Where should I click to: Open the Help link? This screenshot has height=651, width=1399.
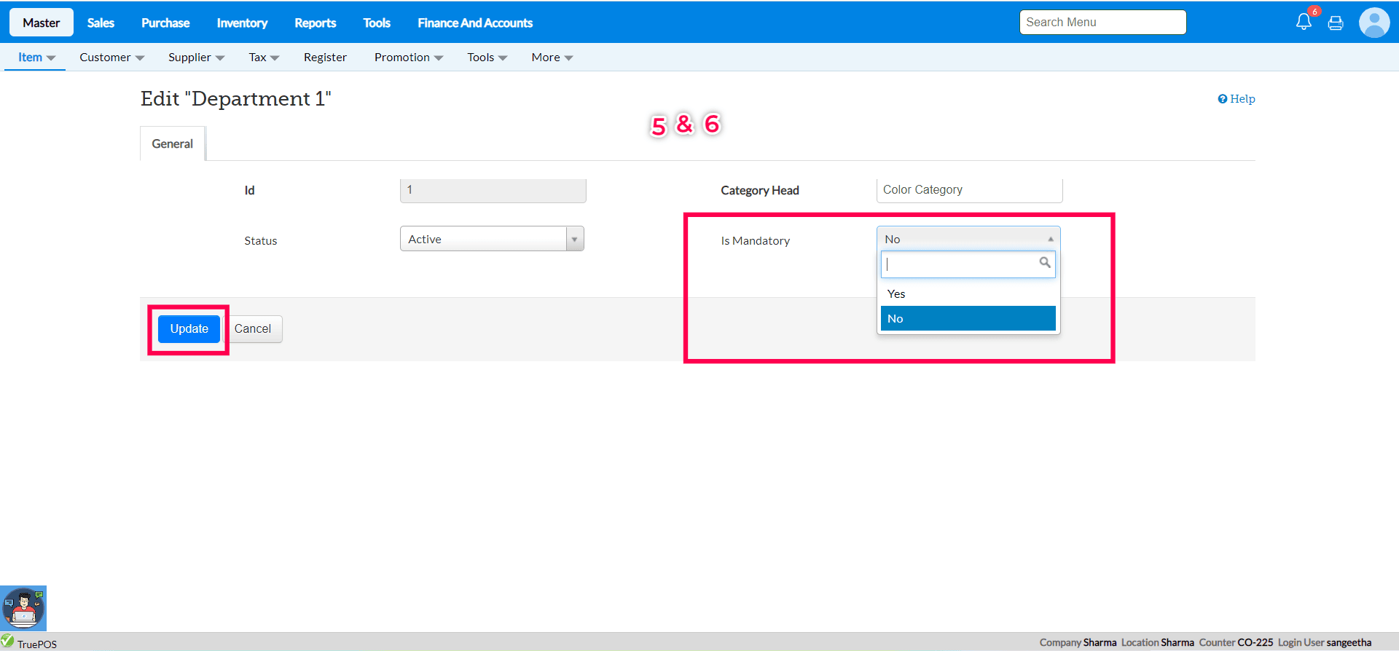tap(1237, 99)
